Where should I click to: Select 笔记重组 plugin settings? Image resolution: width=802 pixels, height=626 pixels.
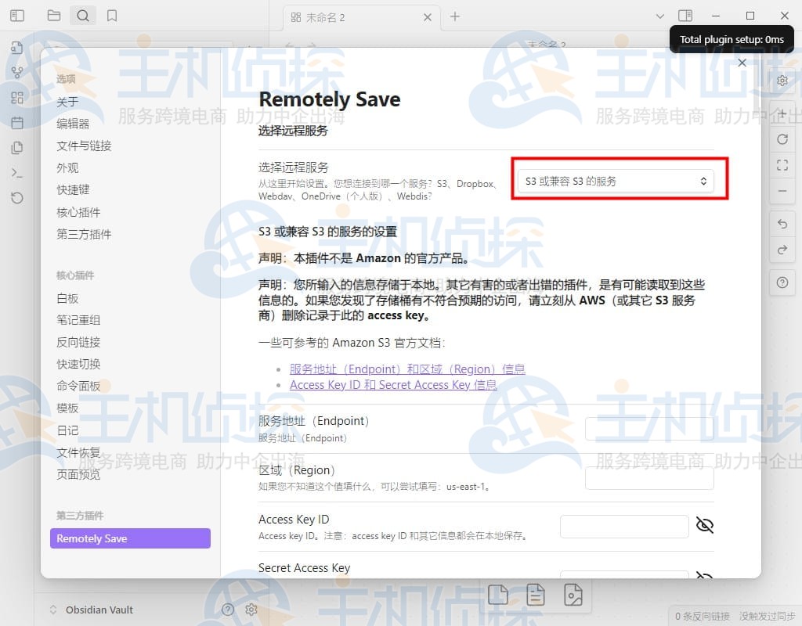pyautogui.click(x=78, y=320)
